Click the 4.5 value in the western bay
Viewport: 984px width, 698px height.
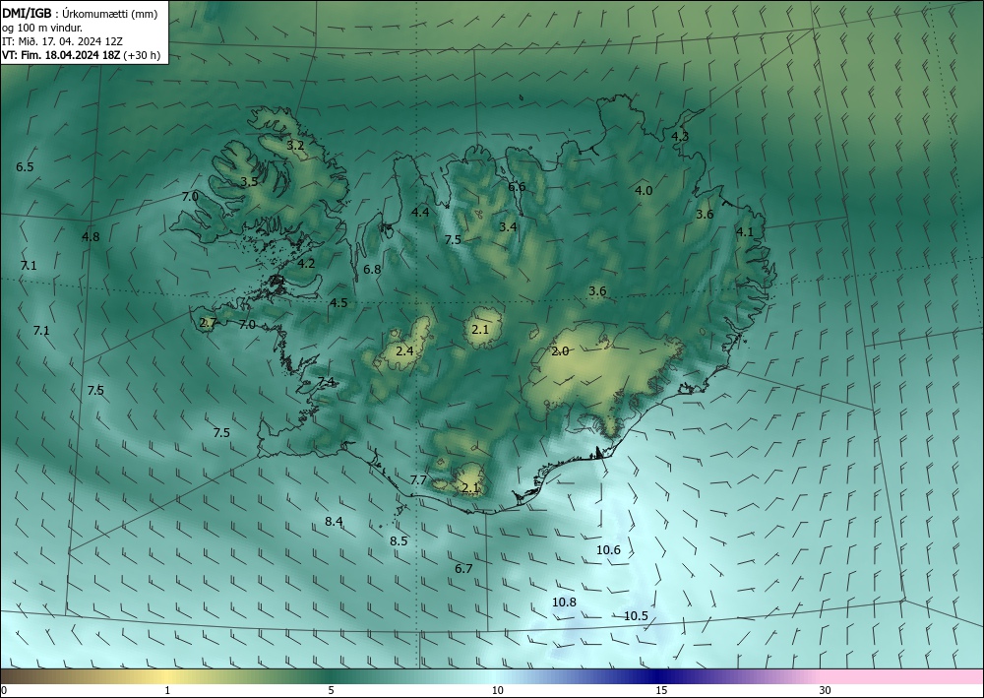[338, 302]
